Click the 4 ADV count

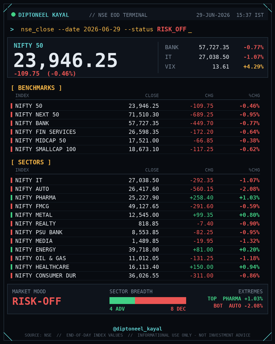(117, 309)
